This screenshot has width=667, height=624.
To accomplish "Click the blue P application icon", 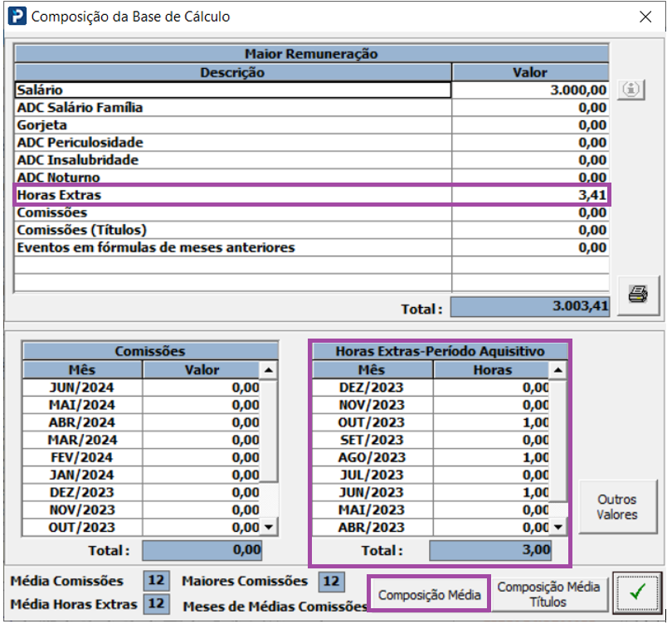I will tap(17, 16).
